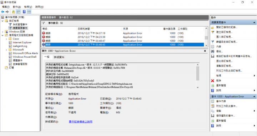257x136 pixels.
Task: Open the 說明(H) menu
Action: tap(39, 7)
